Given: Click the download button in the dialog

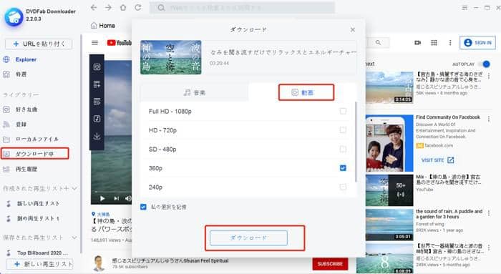Looking at the screenshot, I should (248, 238).
